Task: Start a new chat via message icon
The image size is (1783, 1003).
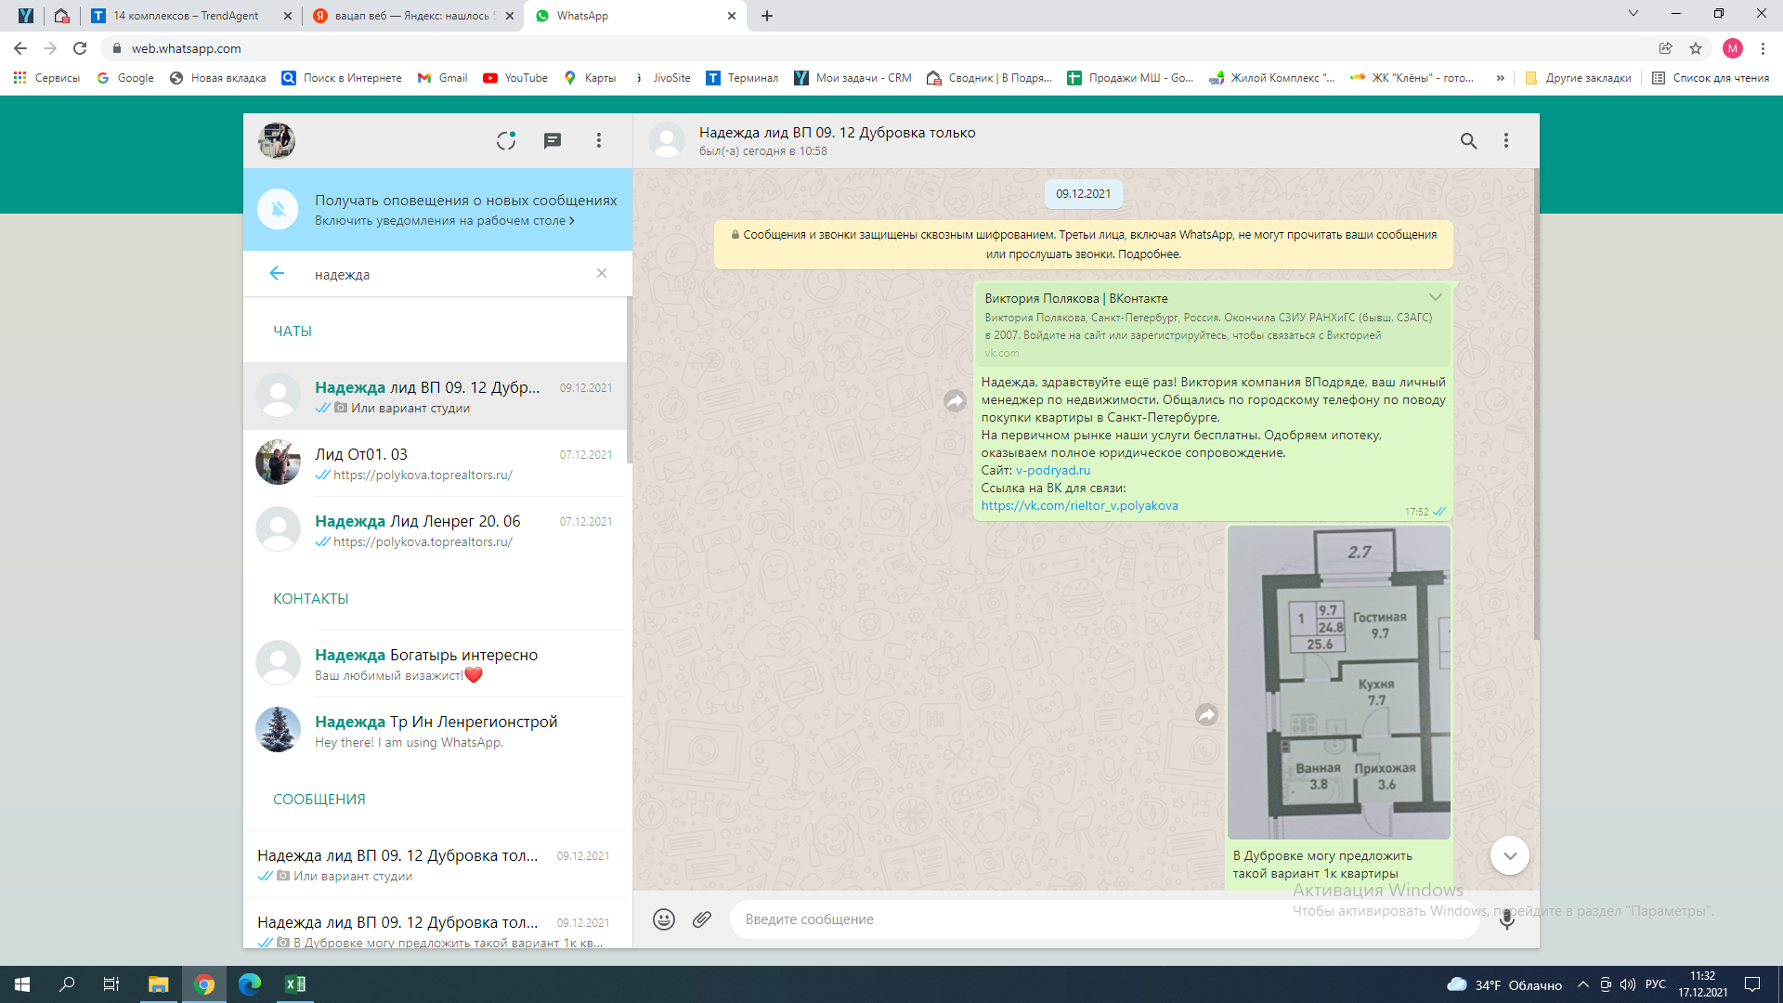Action: pos(553,140)
